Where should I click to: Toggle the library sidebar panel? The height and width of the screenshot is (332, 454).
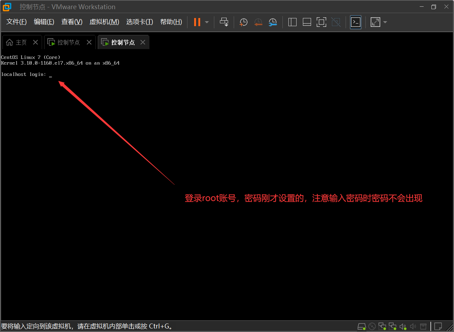click(x=292, y=22)
